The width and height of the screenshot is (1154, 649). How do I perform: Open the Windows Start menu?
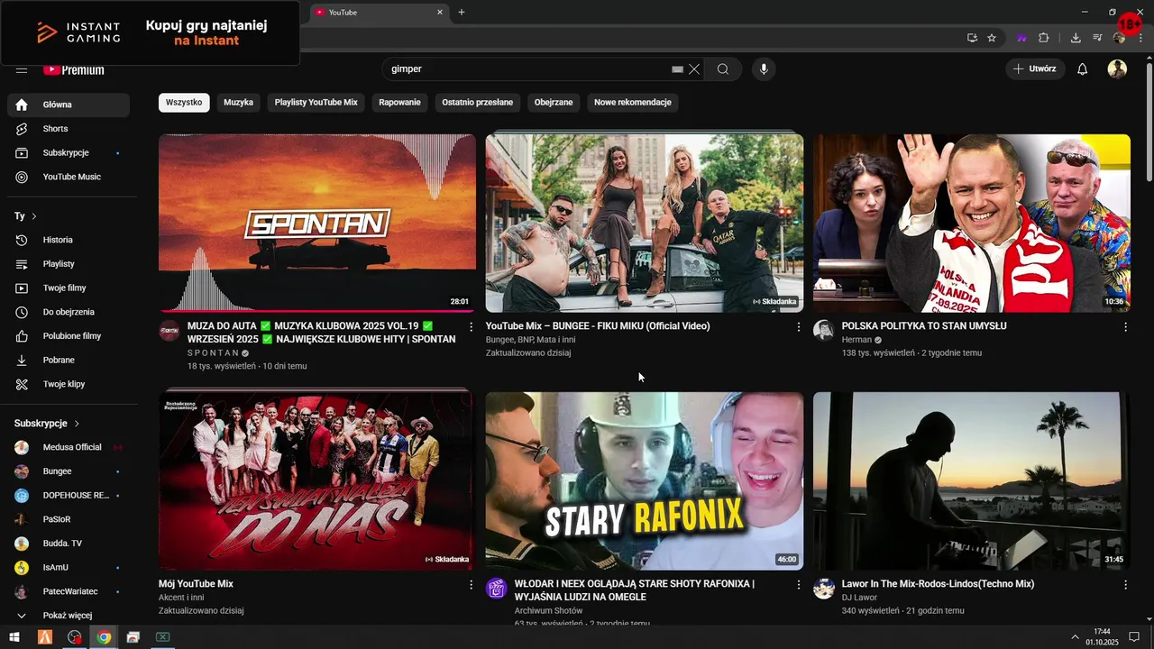click(14, 637)
